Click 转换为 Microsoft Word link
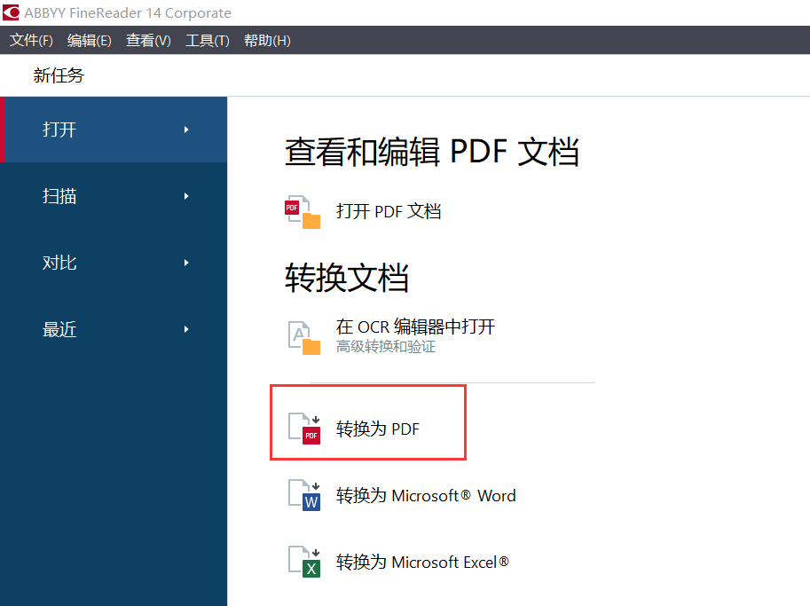The image size is (810, 606). [426, 495]
